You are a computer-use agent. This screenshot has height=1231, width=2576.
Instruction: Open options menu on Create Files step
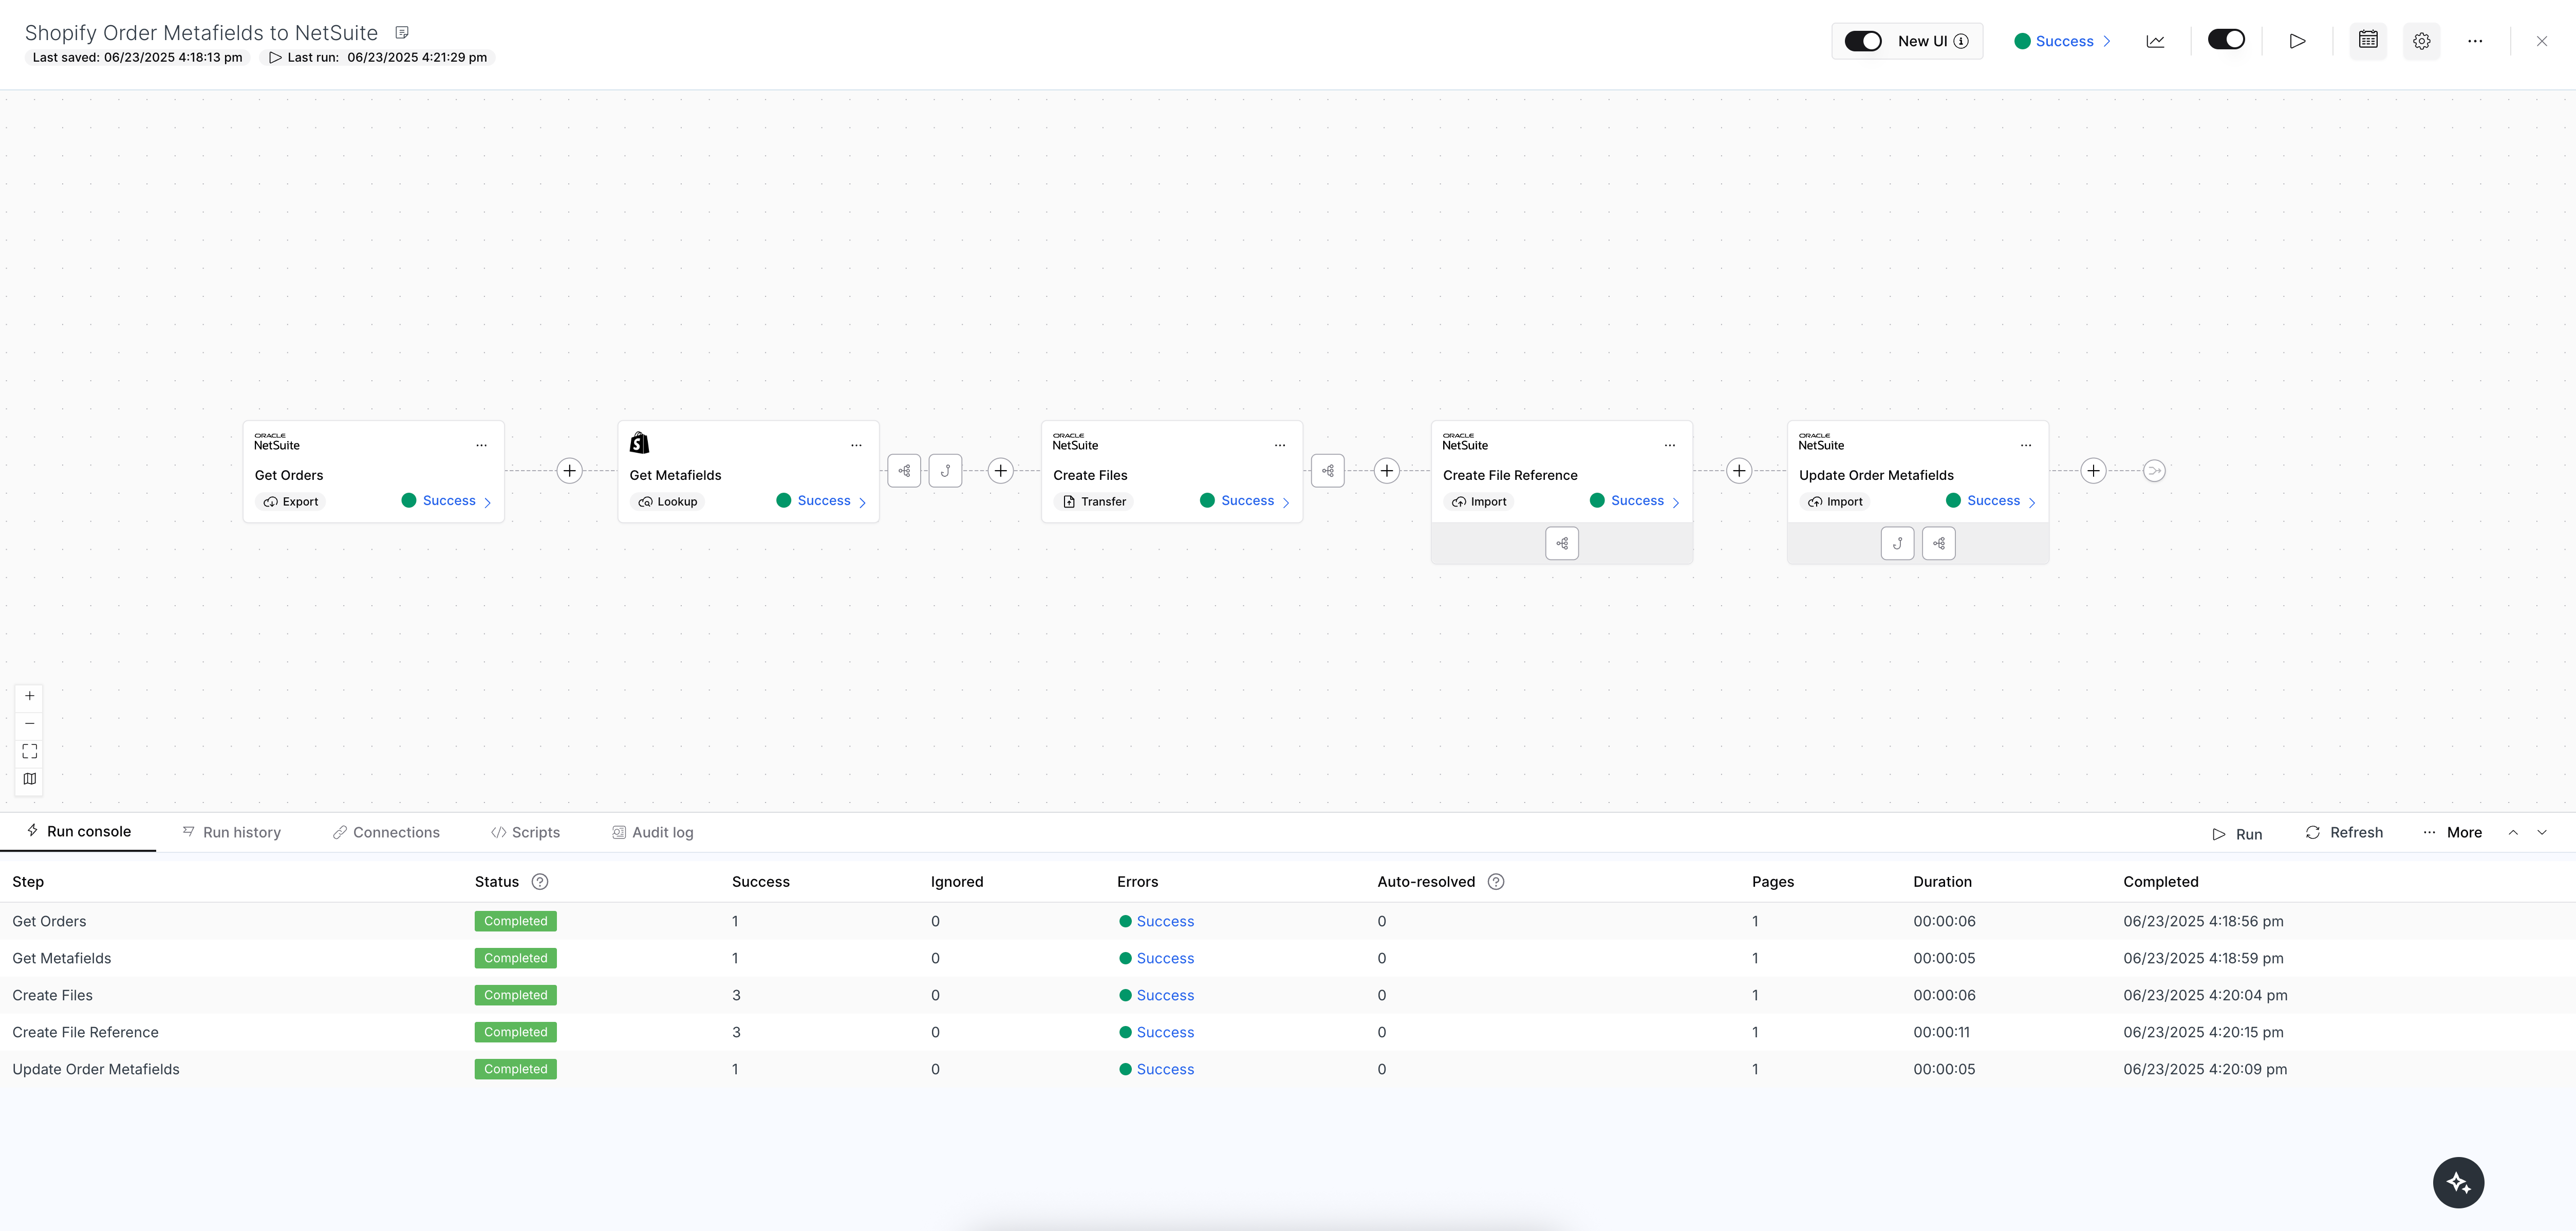point(1280,445)
